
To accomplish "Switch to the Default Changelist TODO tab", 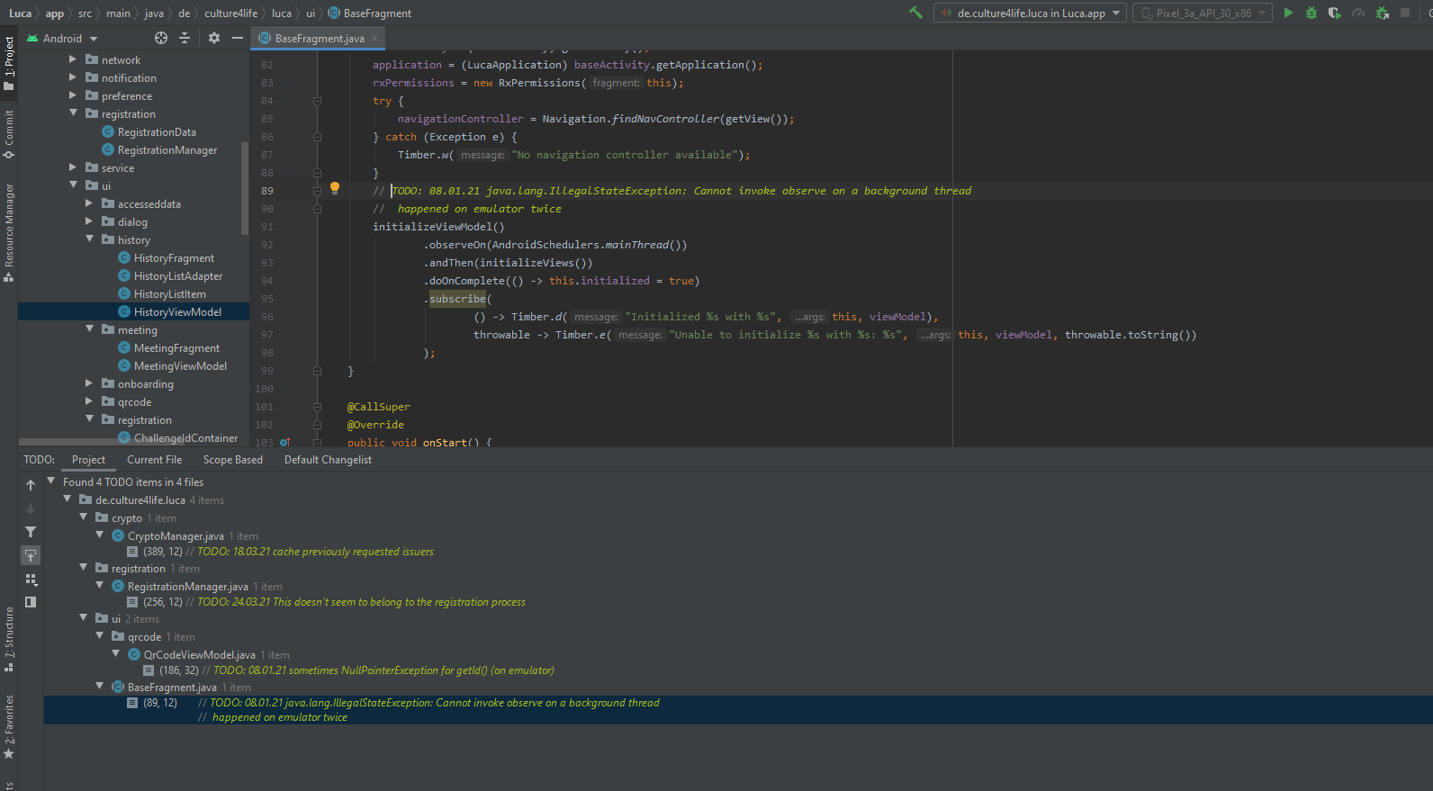I will pyautogui.click(x=328, y=460).
